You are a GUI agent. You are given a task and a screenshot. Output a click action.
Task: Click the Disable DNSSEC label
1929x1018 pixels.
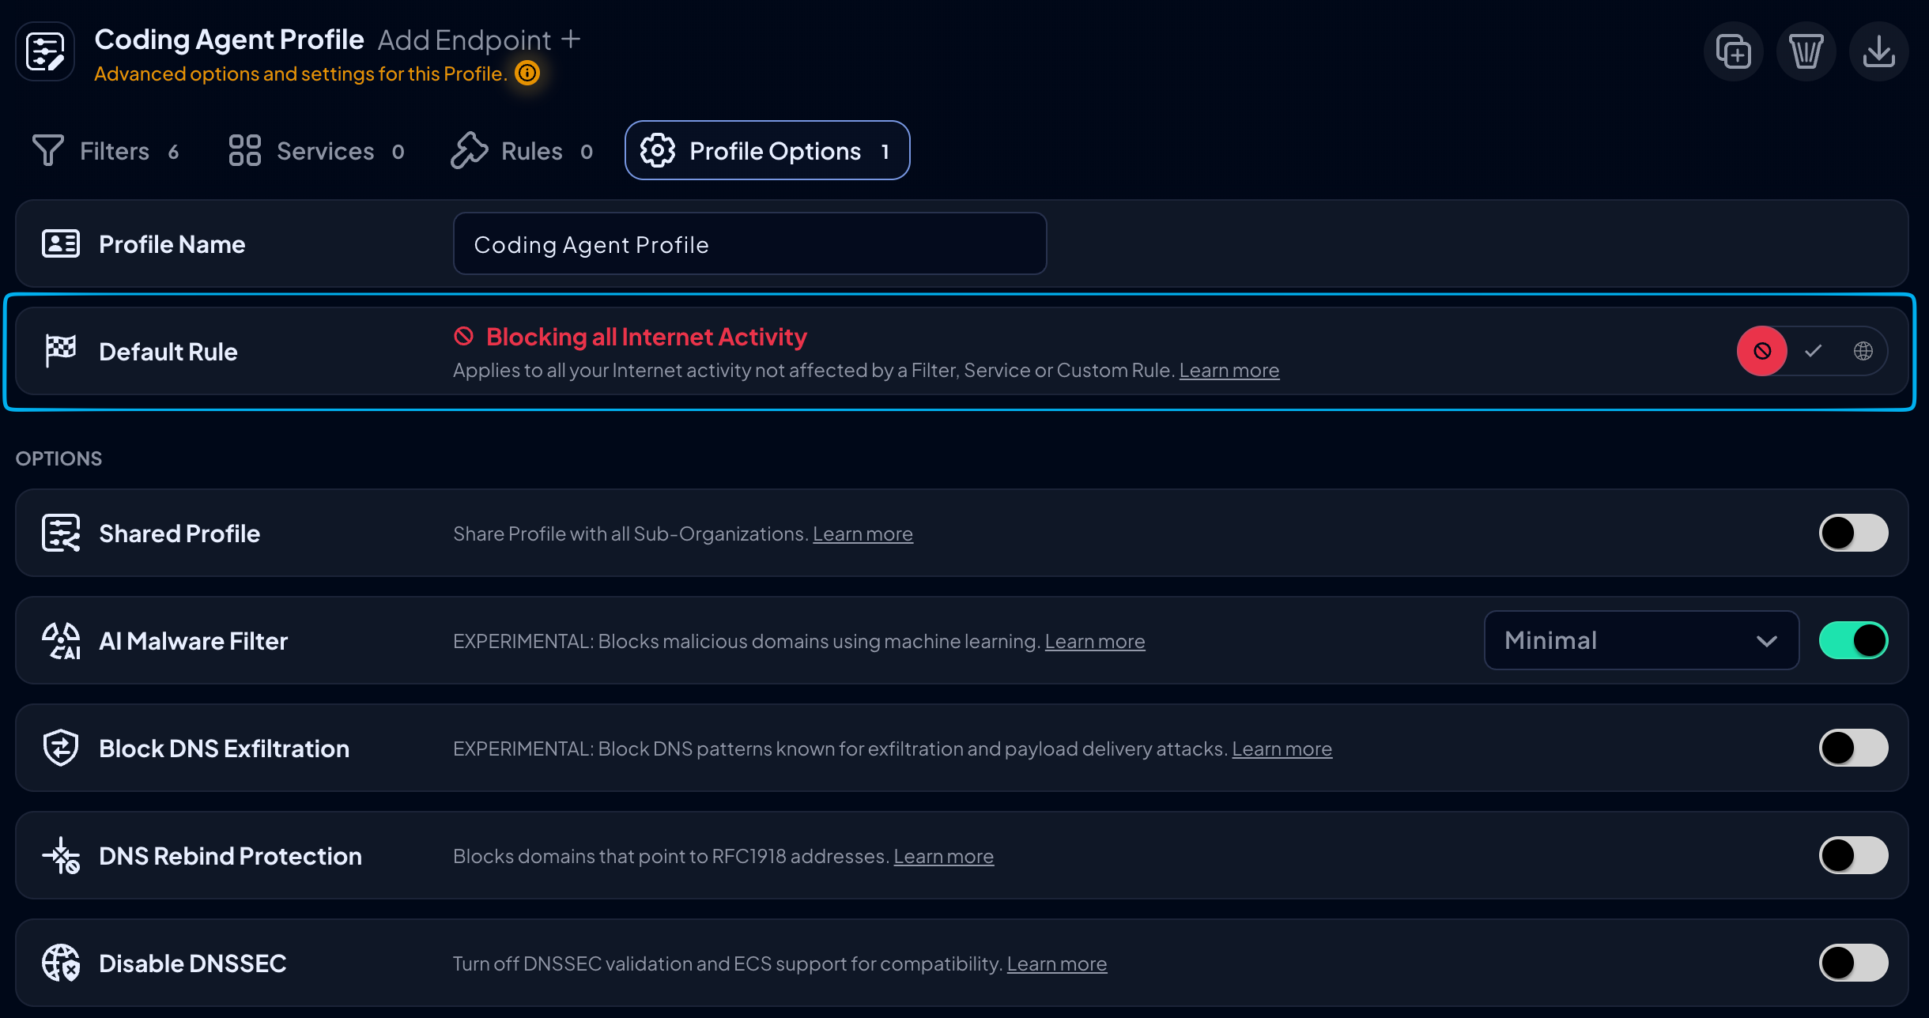click(x=192, y=963)
